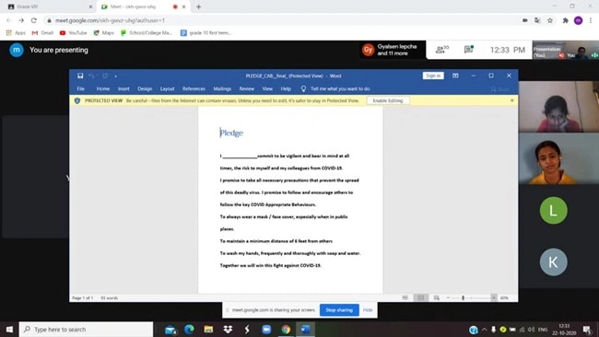
Task: Toggle Read Mode view in status bar
Action: [405, 297]
